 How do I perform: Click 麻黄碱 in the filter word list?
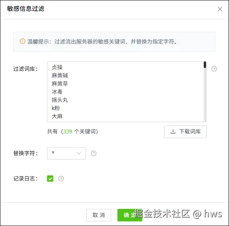(60, 75)
